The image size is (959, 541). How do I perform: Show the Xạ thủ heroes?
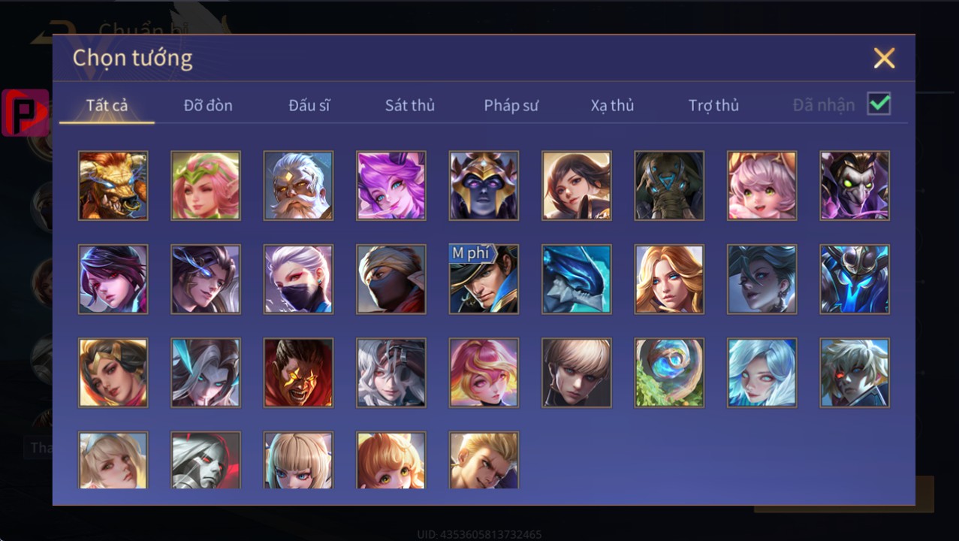coord(612,105)
